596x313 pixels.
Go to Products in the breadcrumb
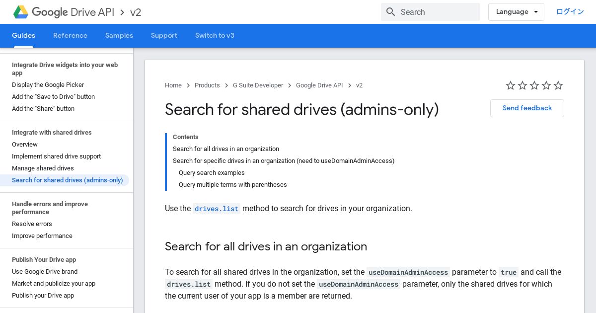[207, 85]
